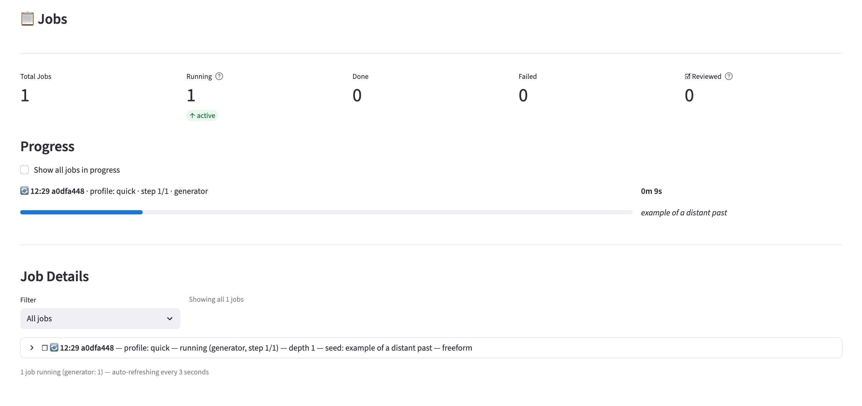
Task: Click the checkmark icon before Reviewed label
Action: coord(687,76)
